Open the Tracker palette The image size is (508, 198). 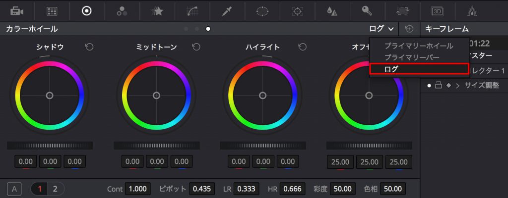pos(297,11)
